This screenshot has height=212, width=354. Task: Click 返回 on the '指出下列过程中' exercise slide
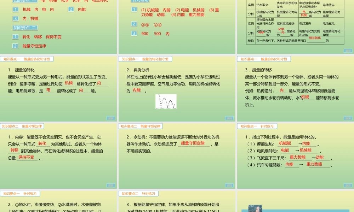click(348, 185)
